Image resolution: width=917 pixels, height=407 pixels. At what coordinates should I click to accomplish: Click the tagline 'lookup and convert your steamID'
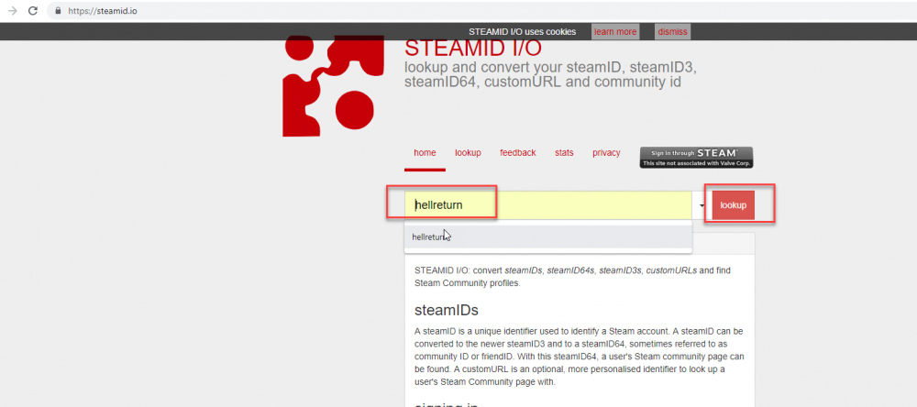[x=550, y=75]
